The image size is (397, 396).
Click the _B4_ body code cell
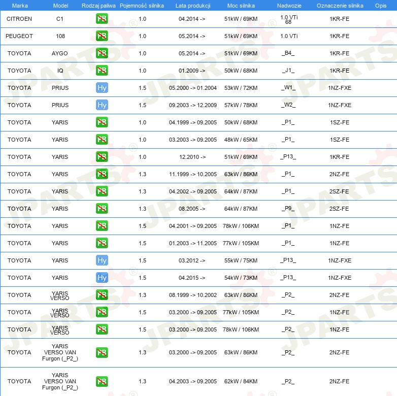click(288, 53)
